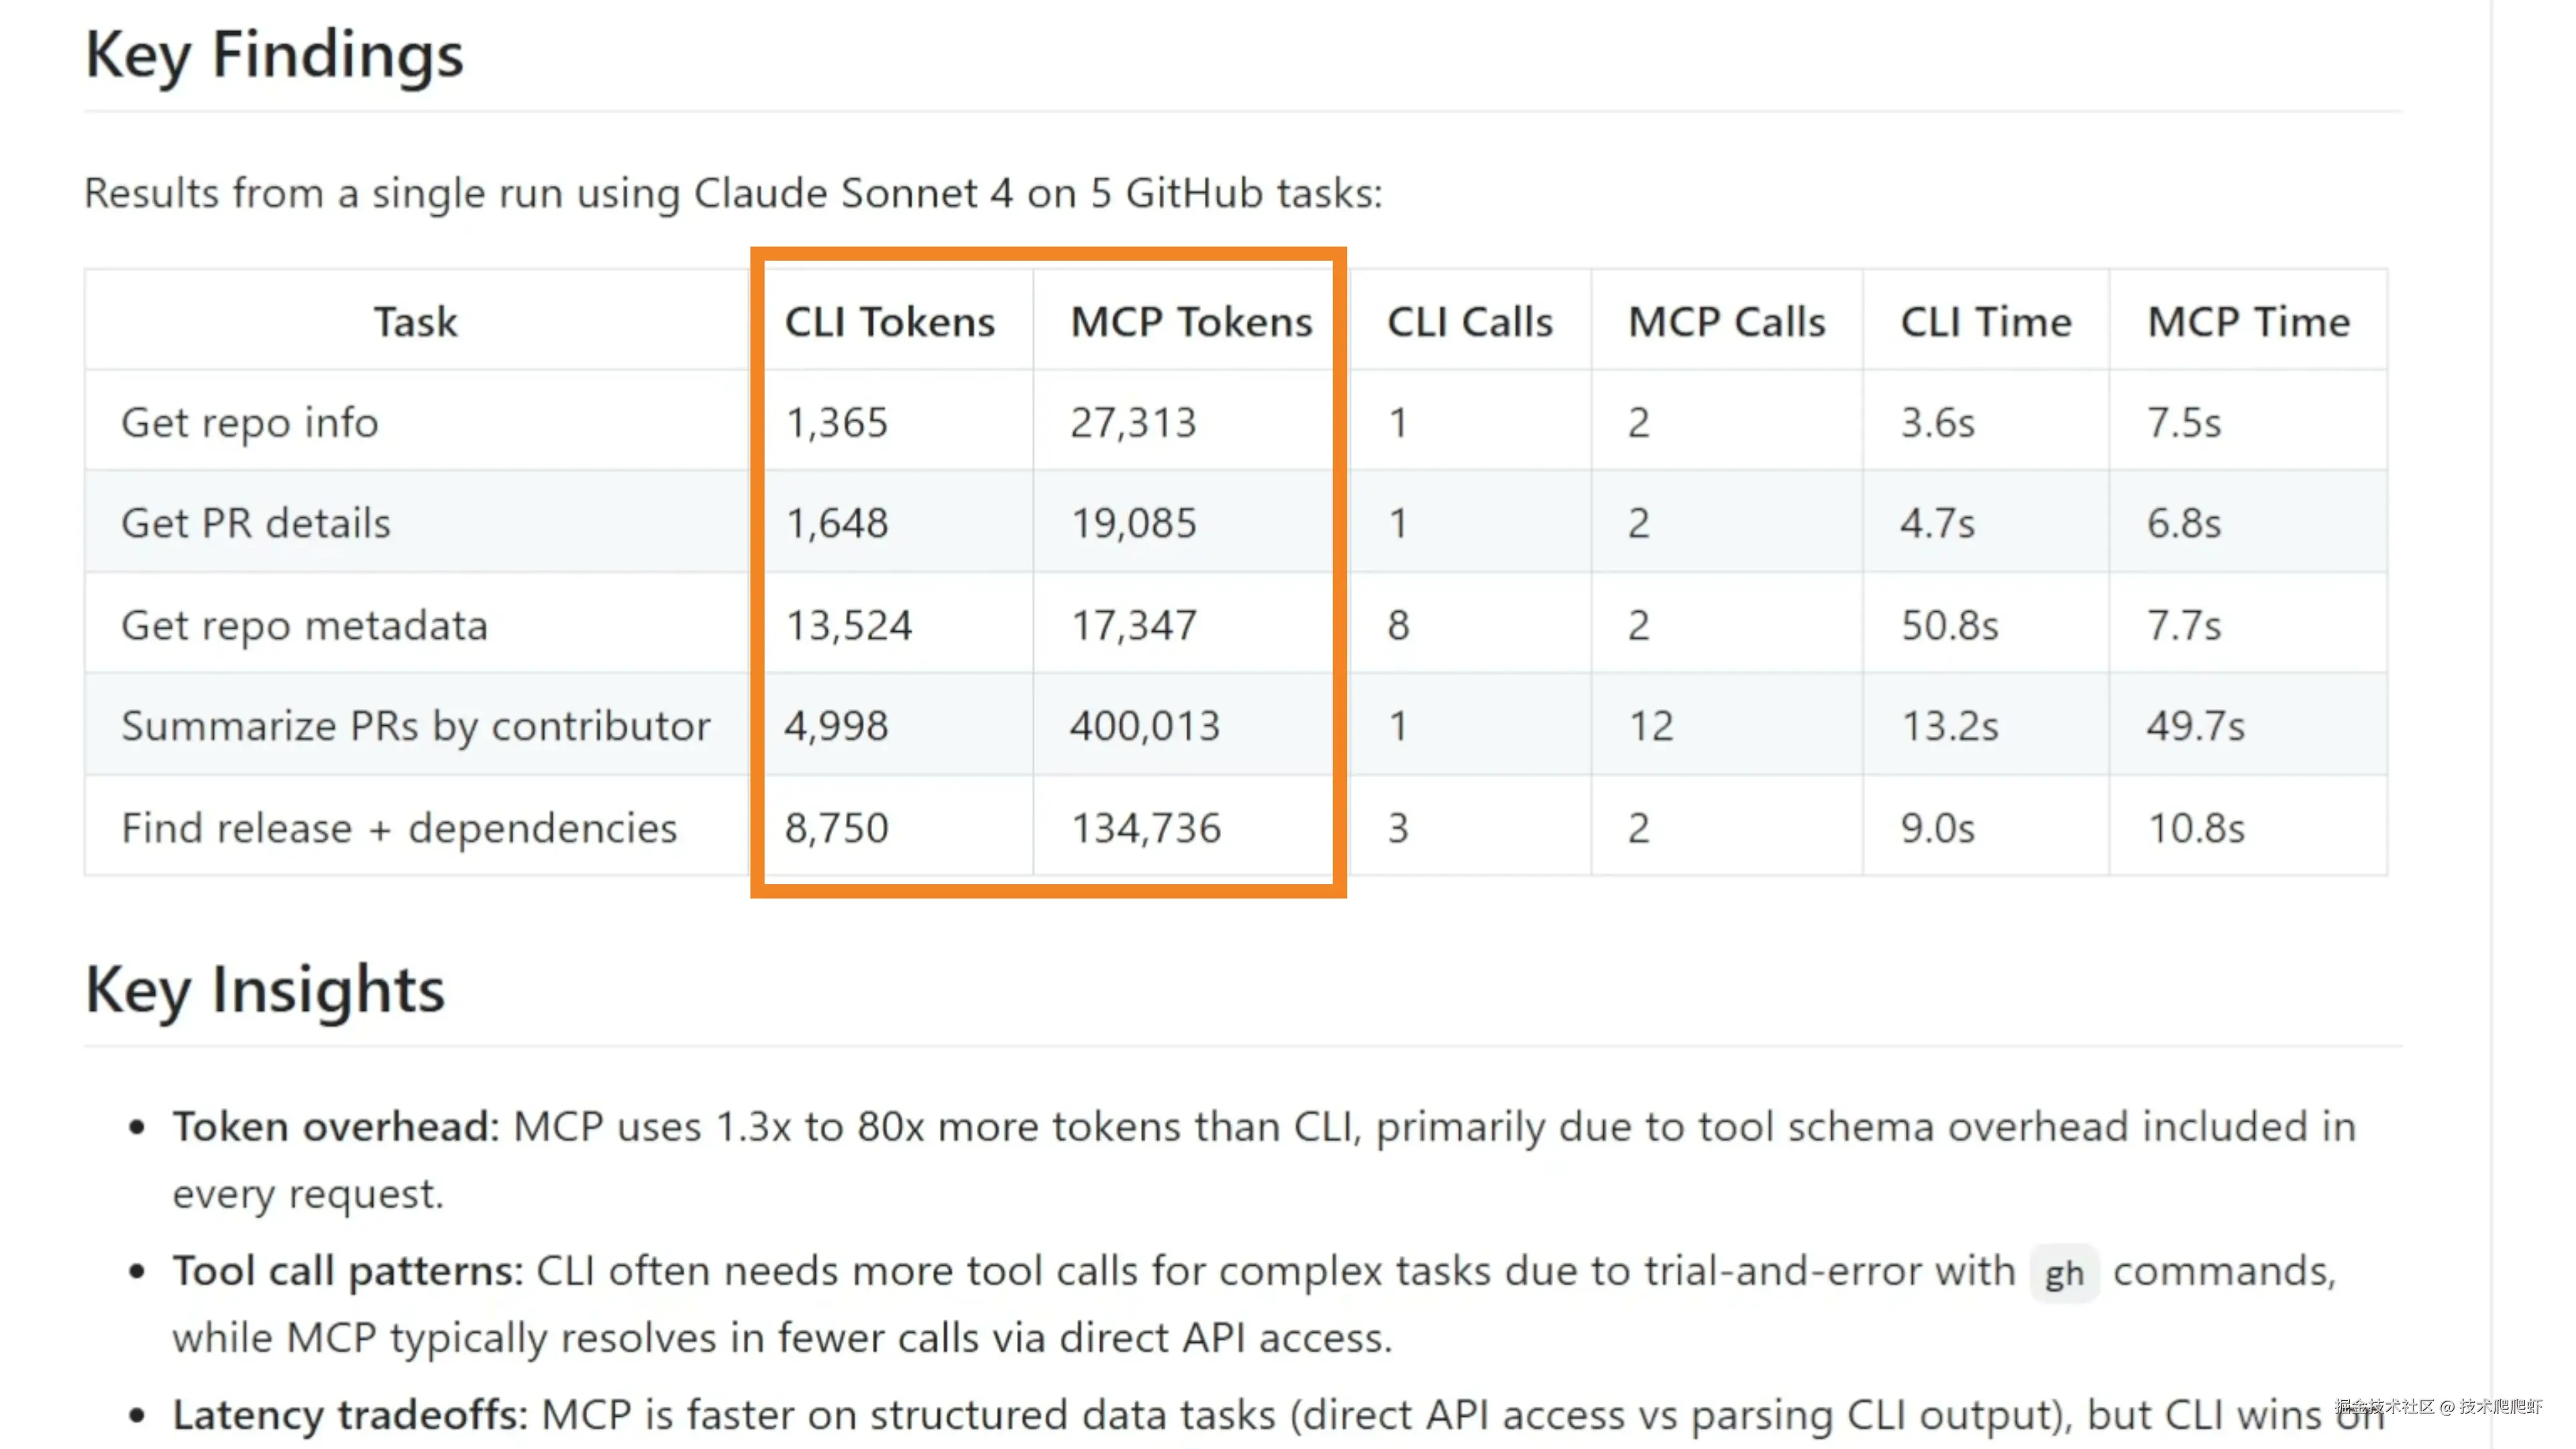Image resolution: width=2576 pixels, height=1449 pixels.
Task: Click the MCP Time column header
Action: [2248, 322]
